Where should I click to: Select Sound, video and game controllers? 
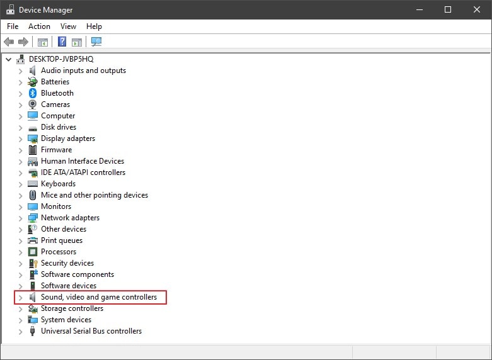pos(99,297)
